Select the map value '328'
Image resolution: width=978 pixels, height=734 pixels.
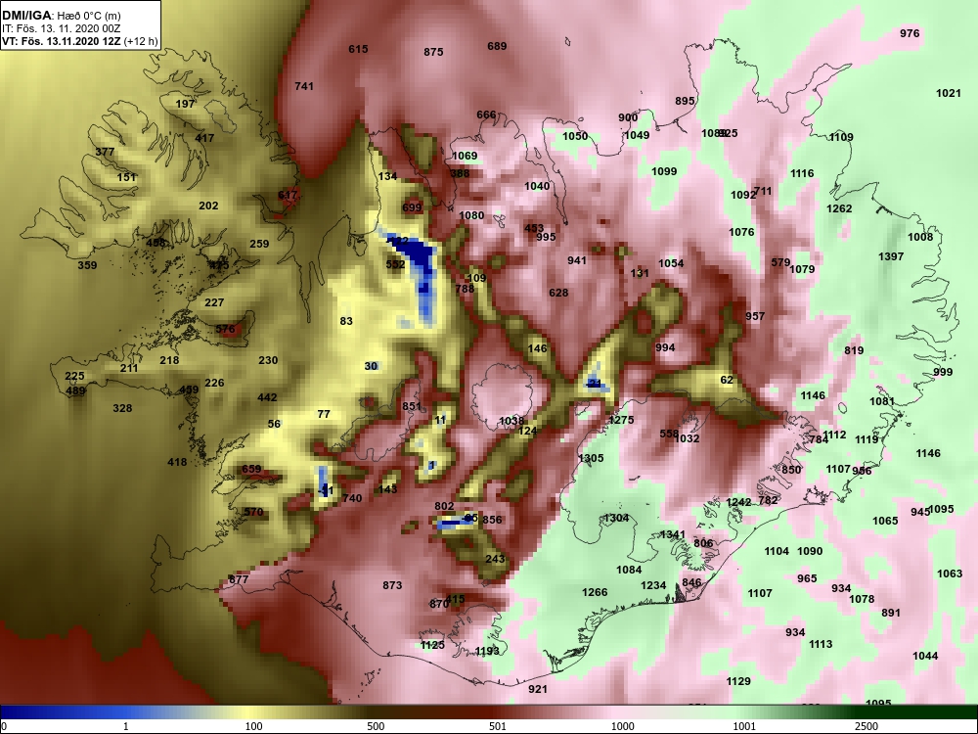click(x=122, y=407)
